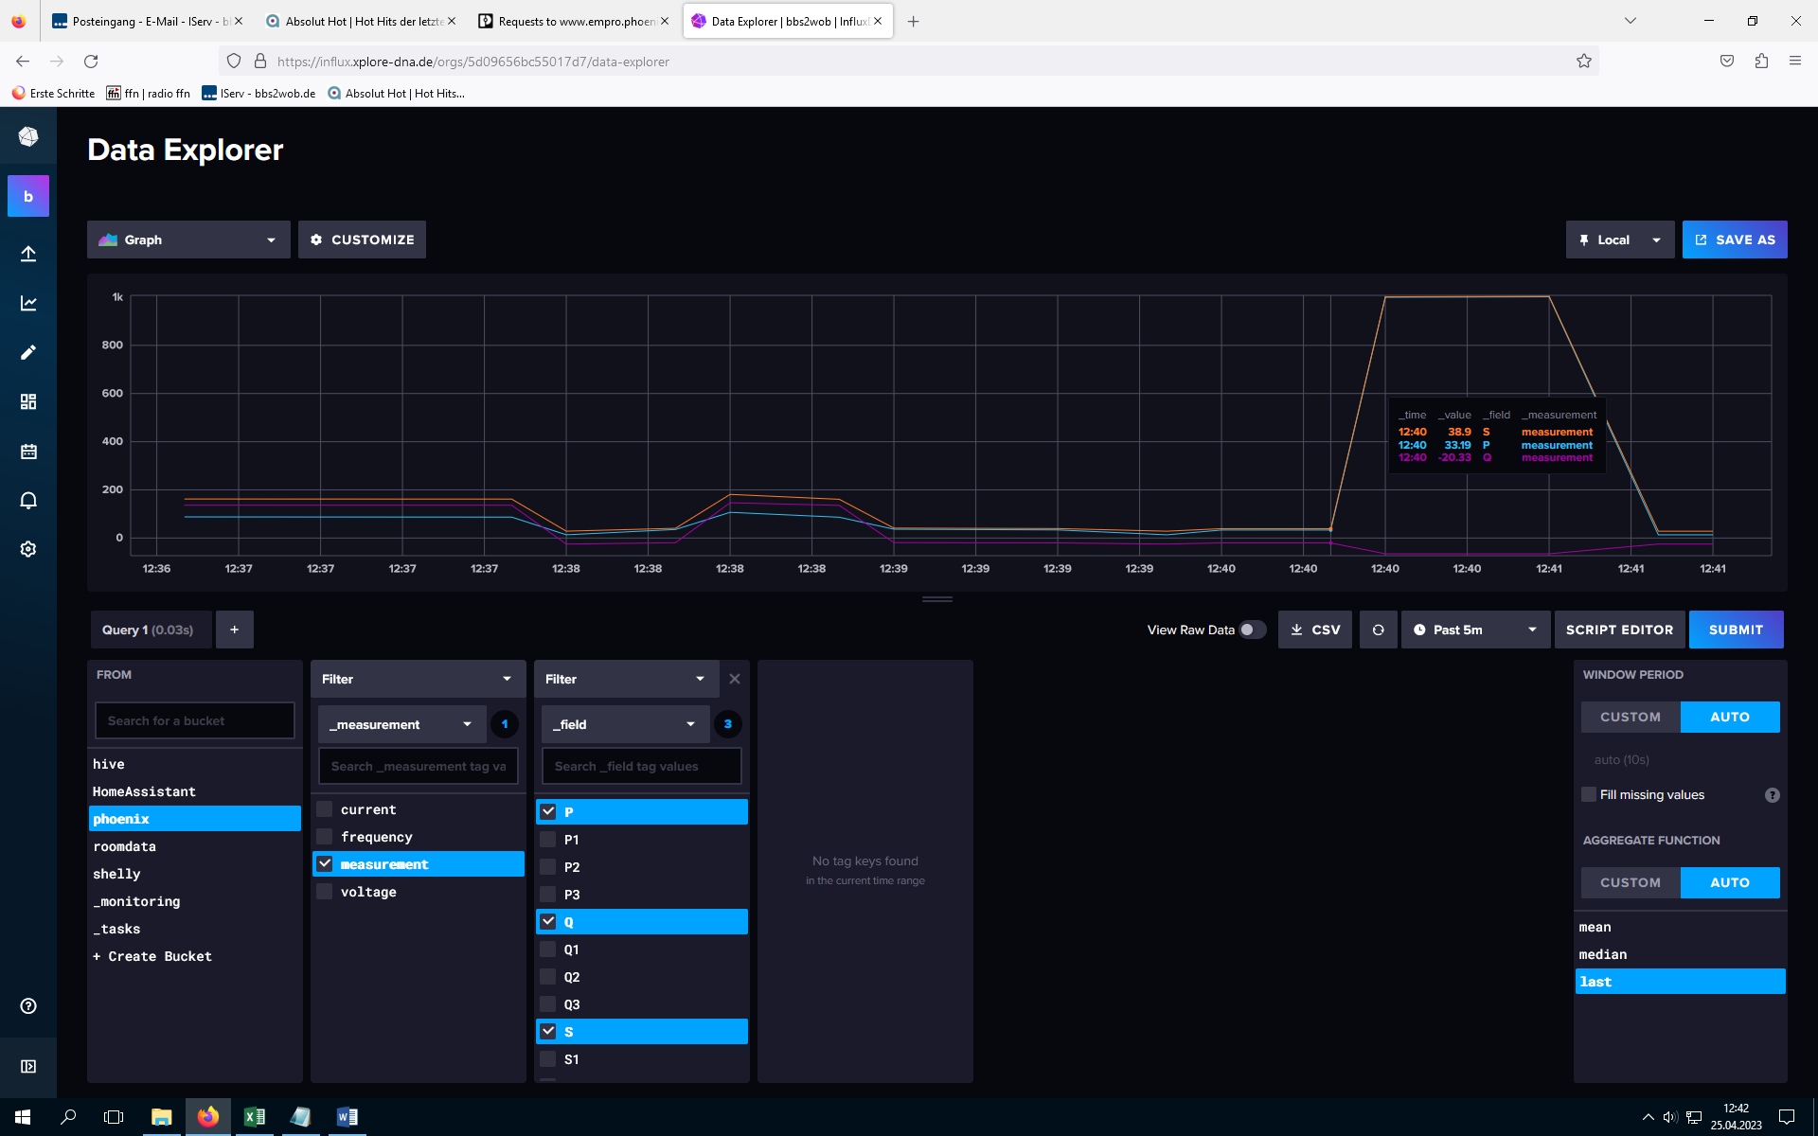This screenshot has height=1136, width=1818.
Task: Open first Filter type dropdown
Action: click(418, 679)
